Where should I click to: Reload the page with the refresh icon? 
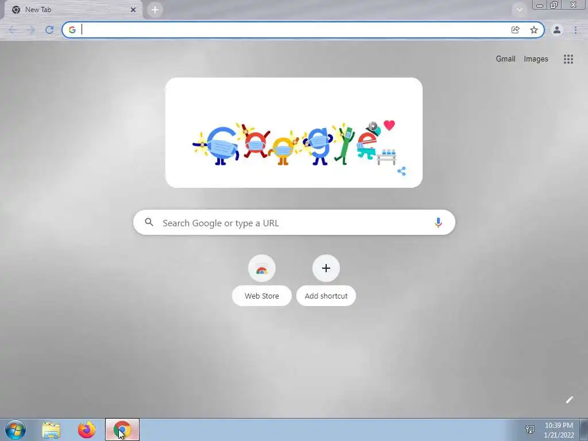(49, 30)
